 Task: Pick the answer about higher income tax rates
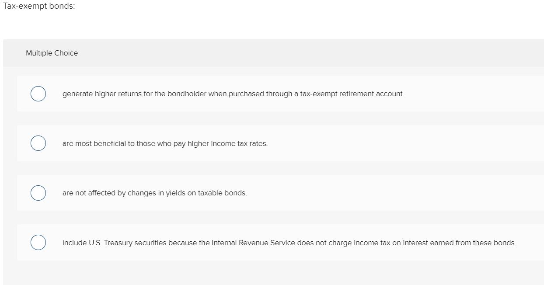click(165, 143)
